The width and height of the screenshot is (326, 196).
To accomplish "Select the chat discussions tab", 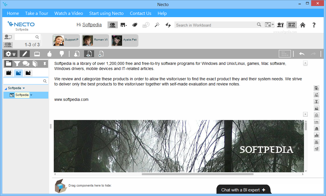I will point(26,63).
